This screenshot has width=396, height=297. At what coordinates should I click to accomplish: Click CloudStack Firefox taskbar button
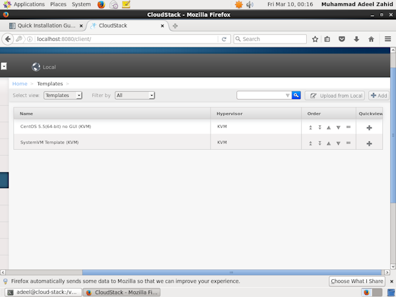tap(121, 292)
